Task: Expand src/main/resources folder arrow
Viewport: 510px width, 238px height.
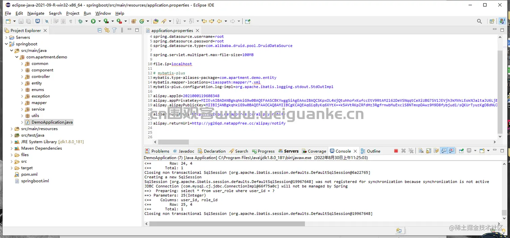Action: 12,129
